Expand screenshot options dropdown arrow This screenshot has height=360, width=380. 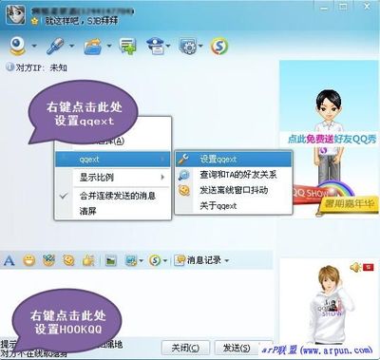click(142, 261)
